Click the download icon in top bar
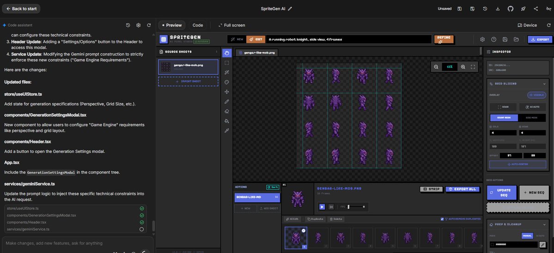Image resolution: width=554 pixels, height=253 pixels. 498,8
